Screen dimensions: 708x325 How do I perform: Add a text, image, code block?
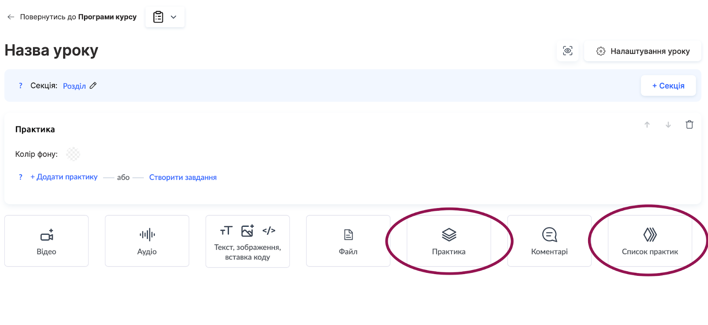(x=247, y=241)
